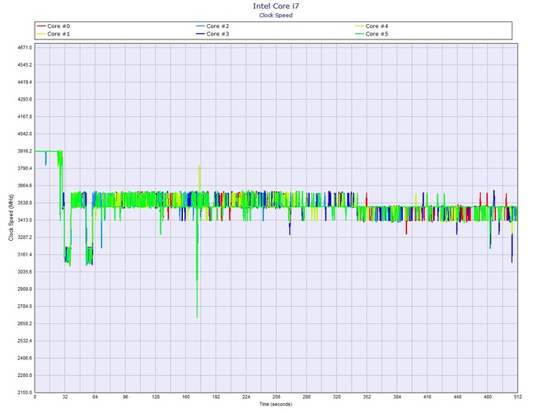Click the 3916.2 y-axis value
Image resolution: width=552 pixels, height=414 pixels.
(x=25, y=151)
